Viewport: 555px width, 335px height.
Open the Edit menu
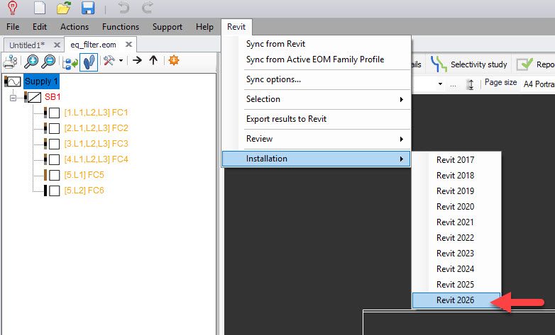pos(40,27)
